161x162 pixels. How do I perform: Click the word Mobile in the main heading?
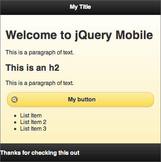[134, 35]
